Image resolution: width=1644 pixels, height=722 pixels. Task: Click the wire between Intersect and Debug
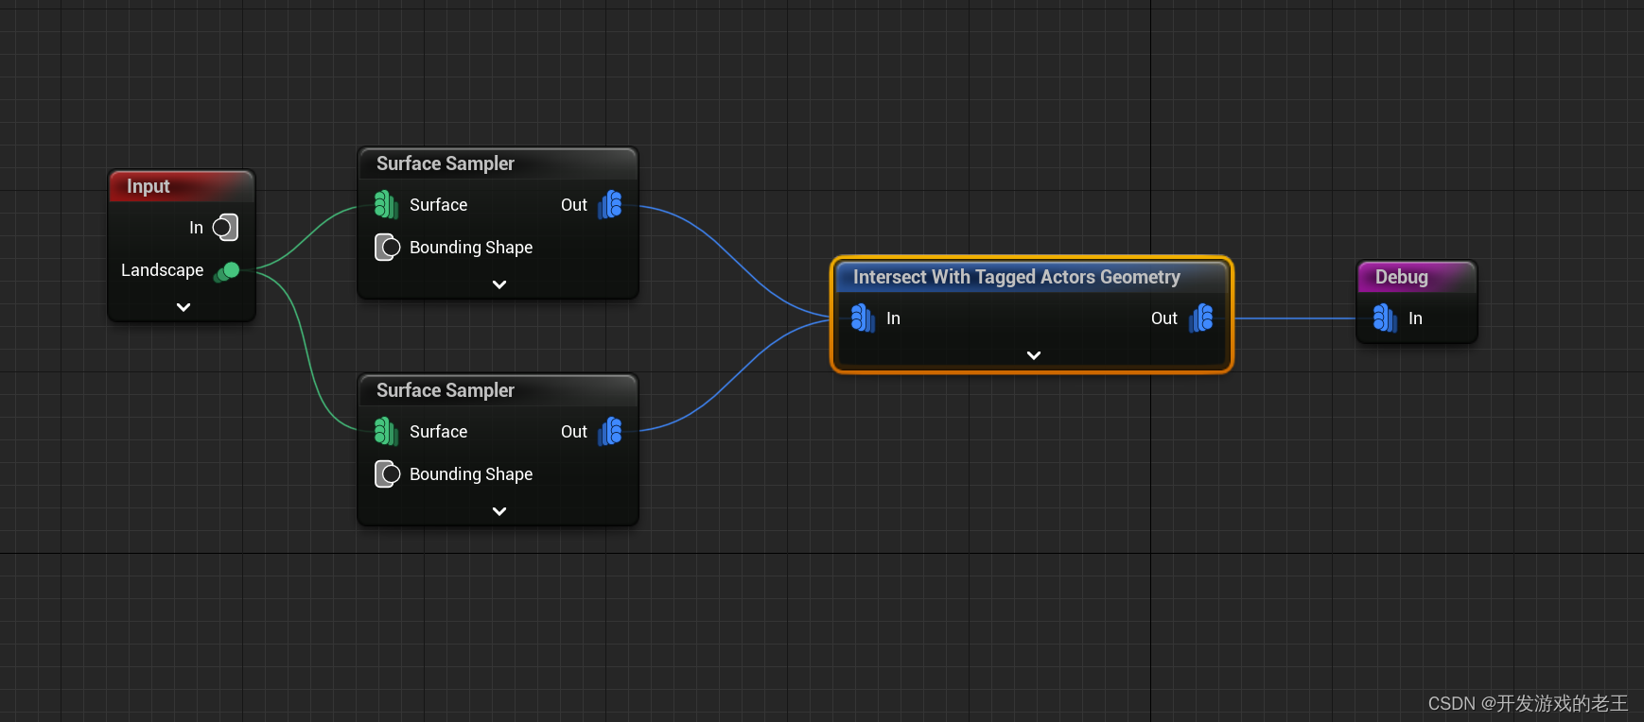[1296, 318]
